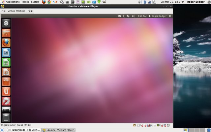The height and width of the screenshot is (132, 211).
Task: Click the guest messaging envelope indicator
Action: [119, 16]
